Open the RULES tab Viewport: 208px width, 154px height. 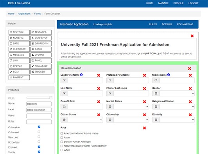coord(153,24)
